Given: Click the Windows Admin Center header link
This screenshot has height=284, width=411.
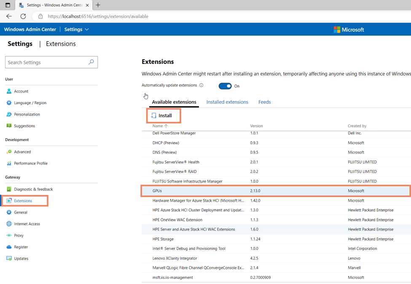Looking at the screenshot, I should pyautogui.click(x=30, y=29).
